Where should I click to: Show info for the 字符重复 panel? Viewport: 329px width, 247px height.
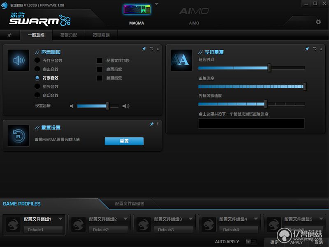[x=321, y=48]
